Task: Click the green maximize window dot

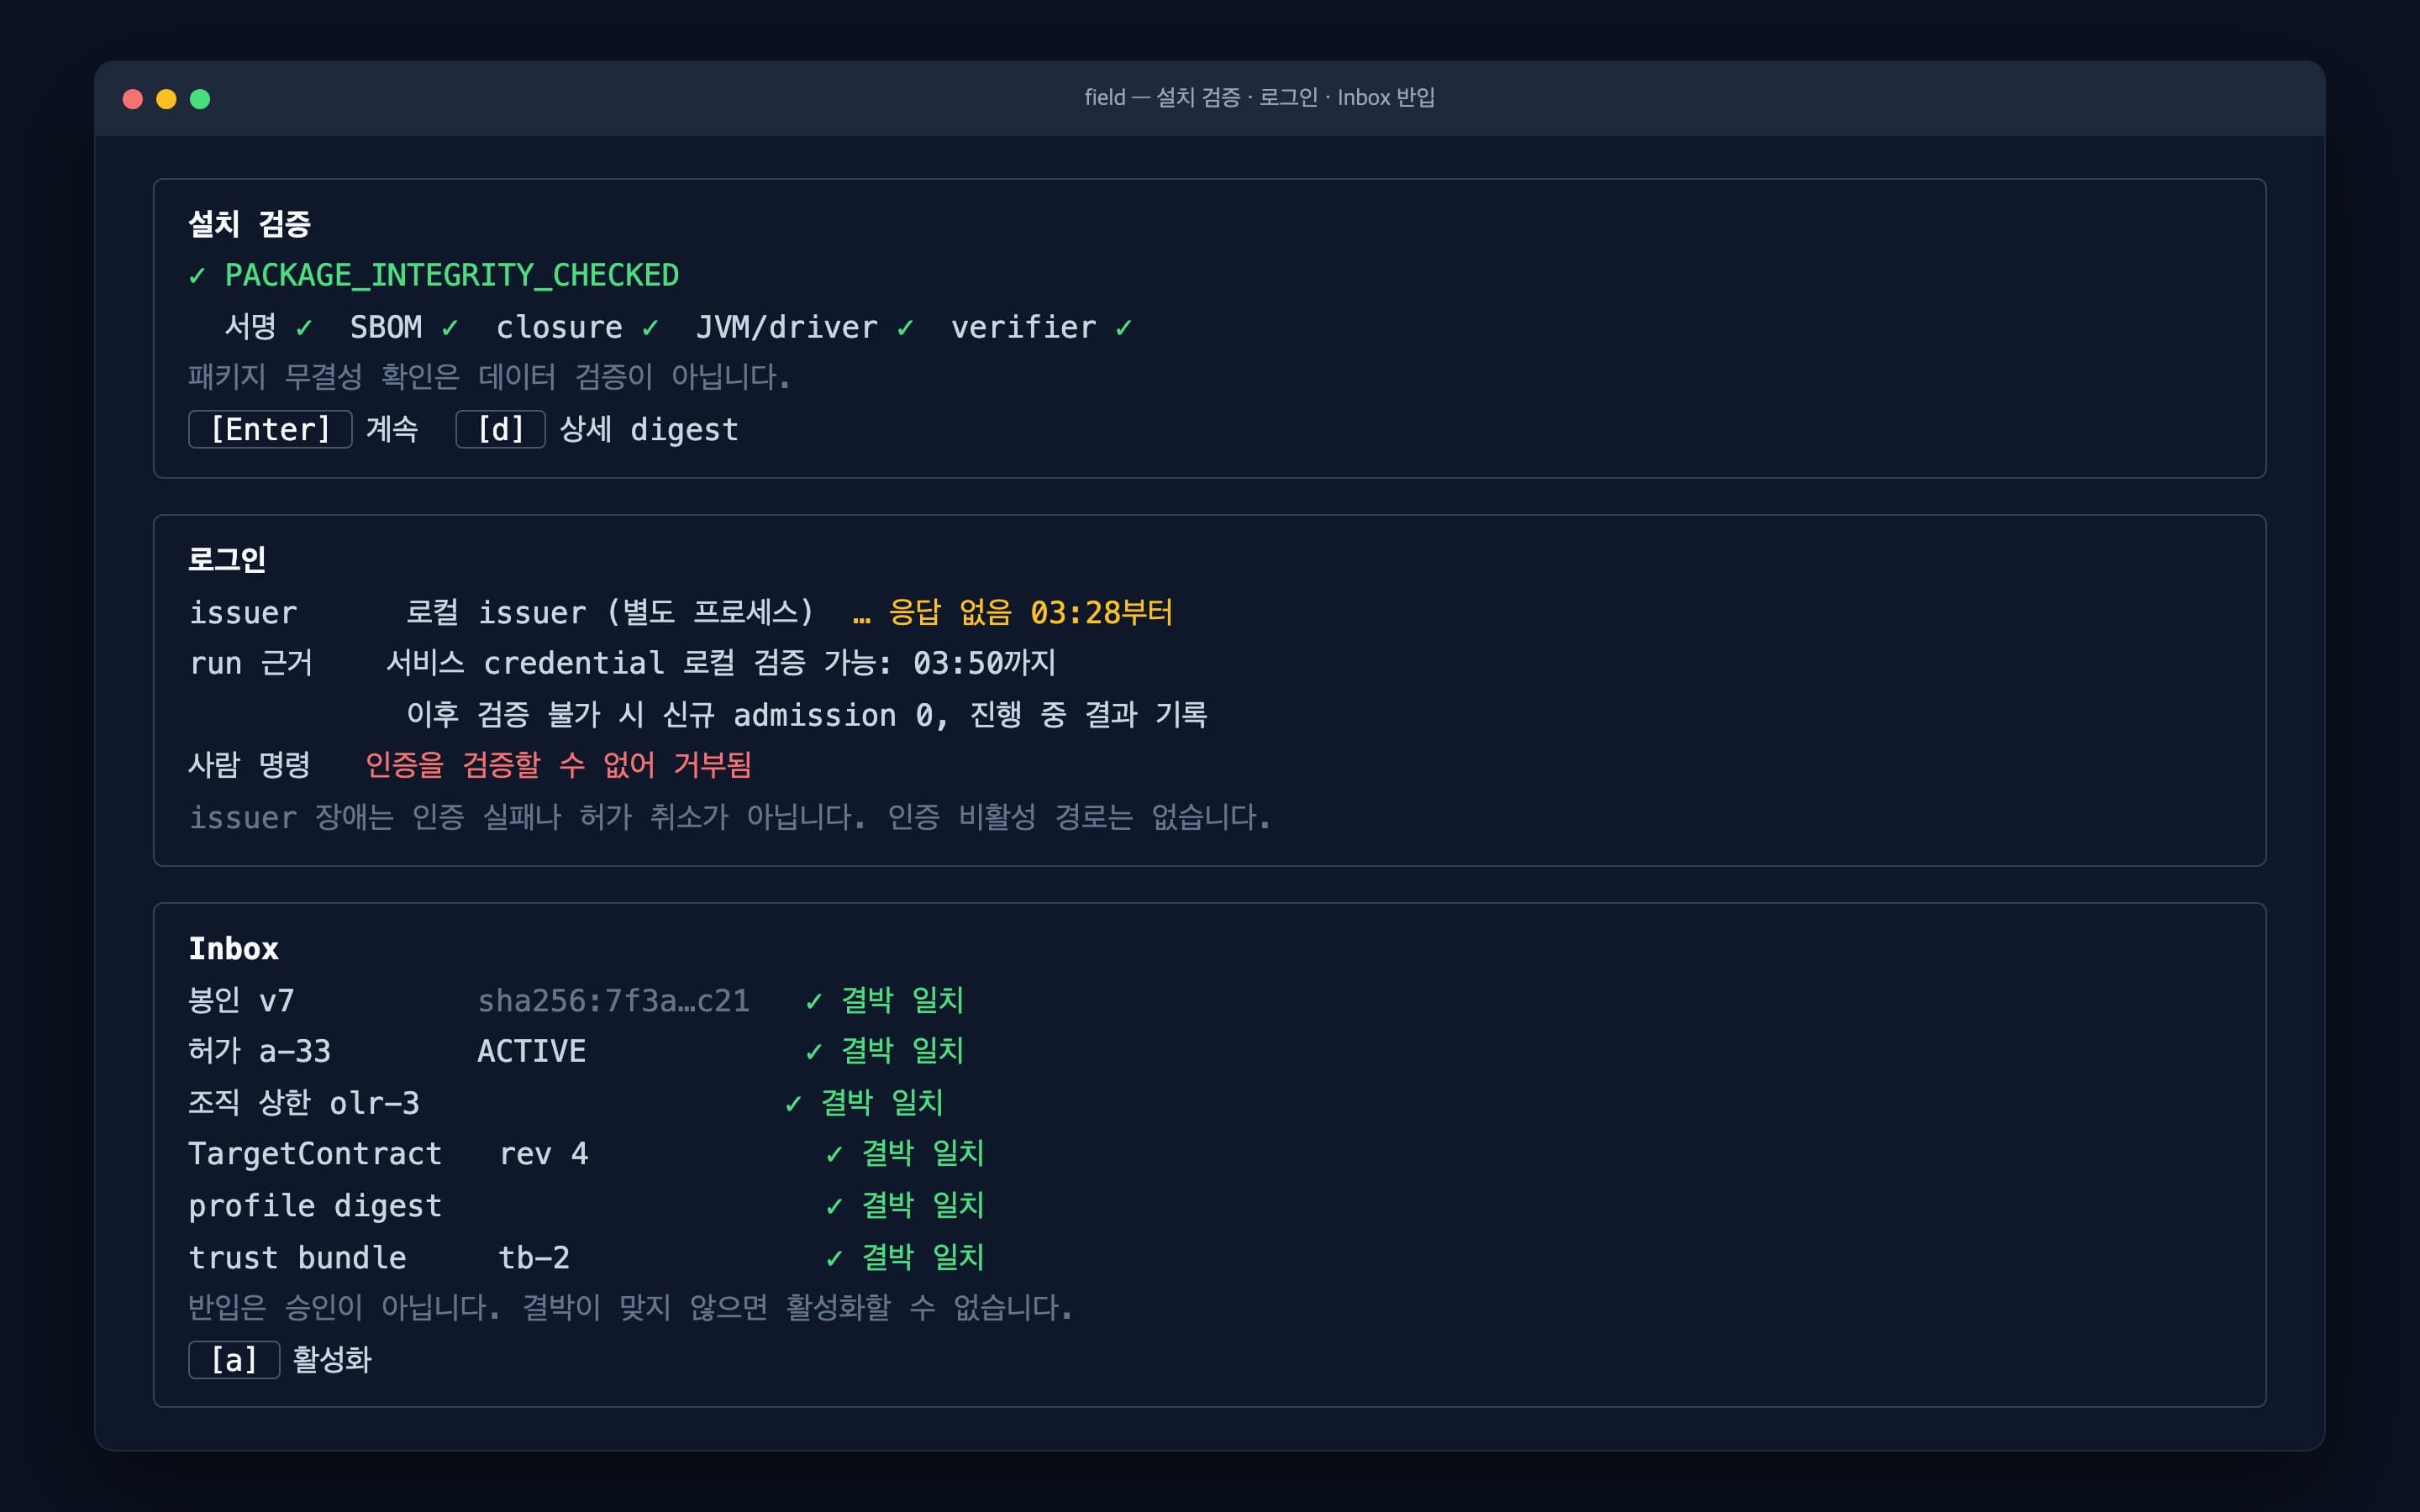Action: point(200,98)
